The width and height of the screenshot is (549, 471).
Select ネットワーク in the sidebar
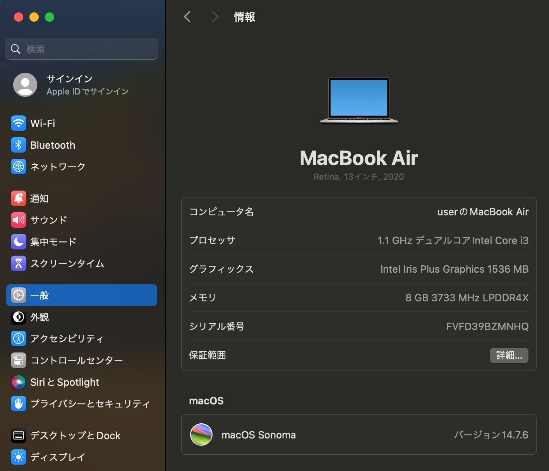coord(82,167)
